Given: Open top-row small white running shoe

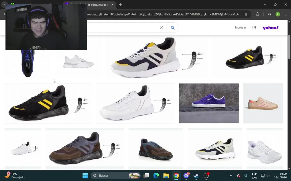Looking at the screenshot, I should 78,62.
